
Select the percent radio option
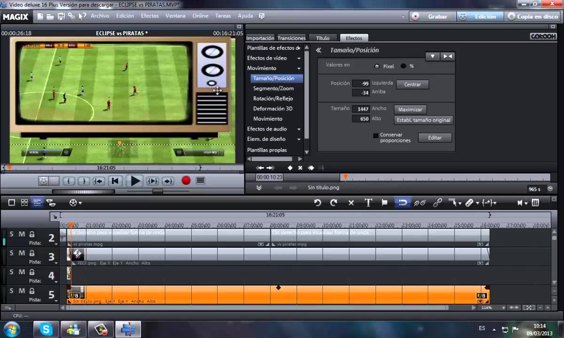pos(403,66)
